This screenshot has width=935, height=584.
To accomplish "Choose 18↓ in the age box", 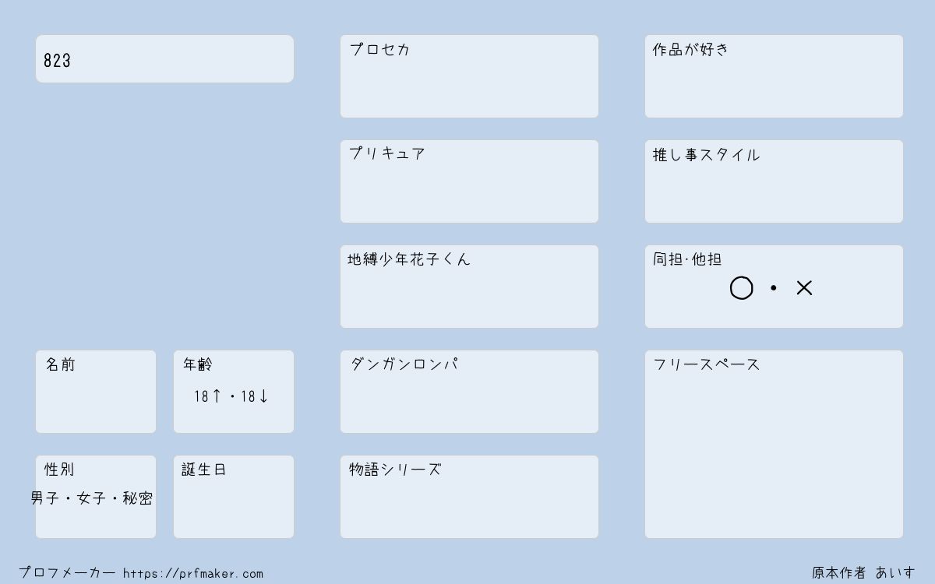I will click(255, 396).
